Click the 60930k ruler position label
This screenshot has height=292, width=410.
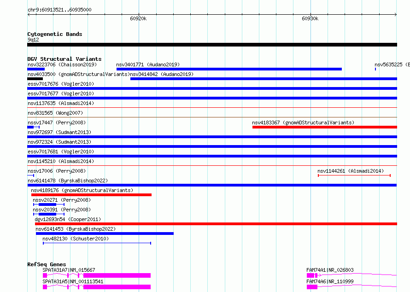coord(310,18)
